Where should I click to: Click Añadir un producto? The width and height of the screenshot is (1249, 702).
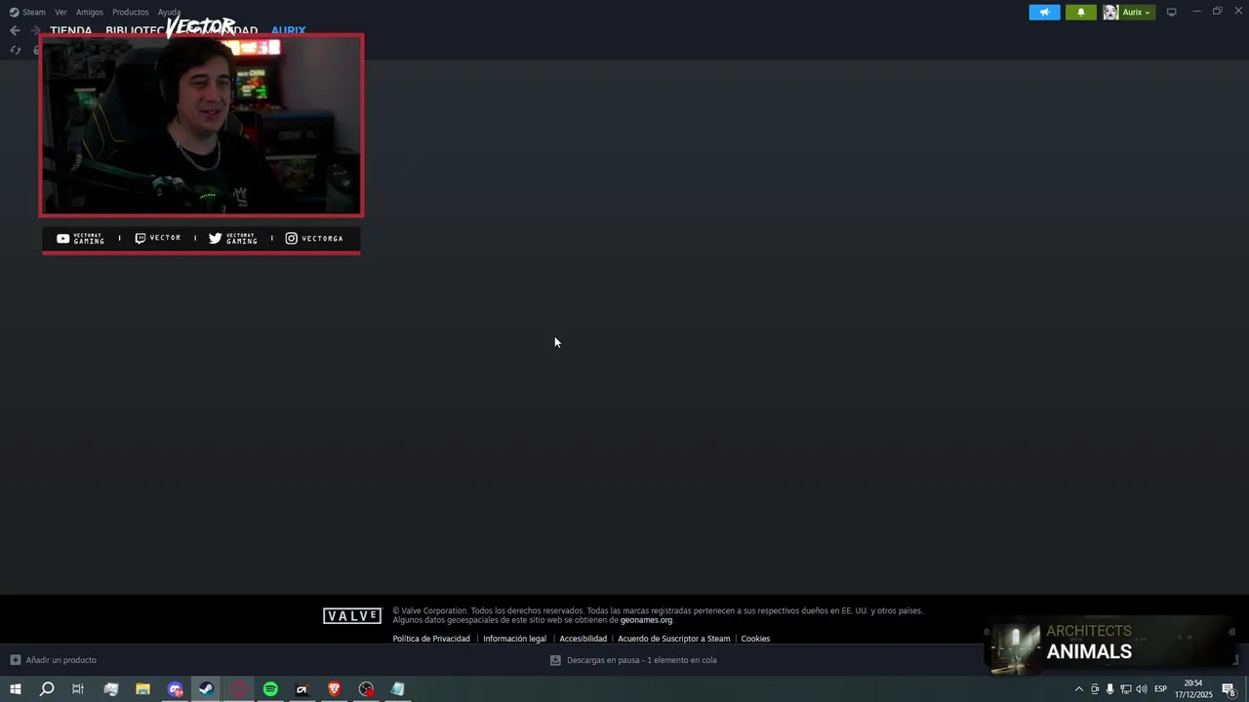(54, 660)
